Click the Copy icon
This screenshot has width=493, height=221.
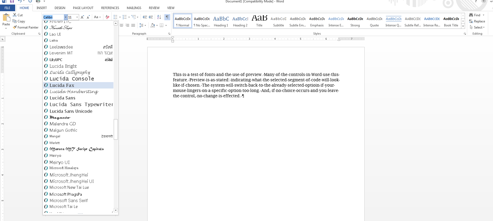click(x=15, y=21)
